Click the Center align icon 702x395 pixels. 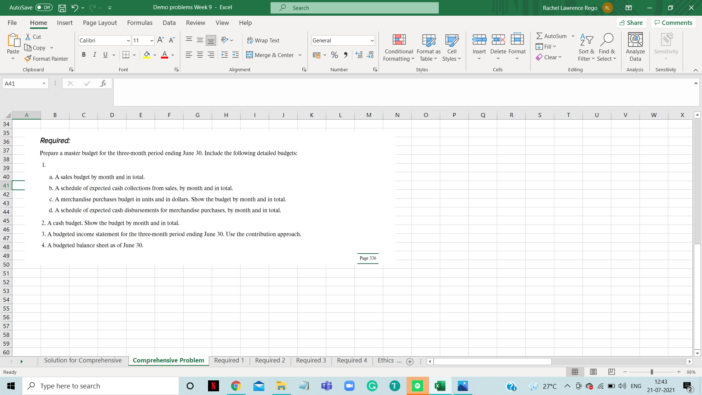point(200,55)
